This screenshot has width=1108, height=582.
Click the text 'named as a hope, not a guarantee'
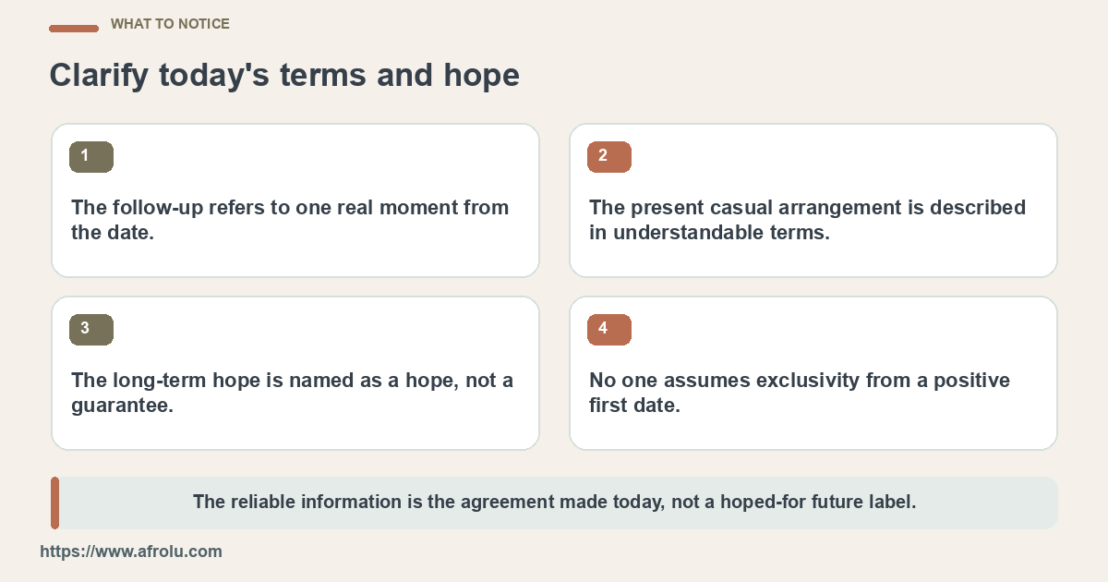pos(293,393)
